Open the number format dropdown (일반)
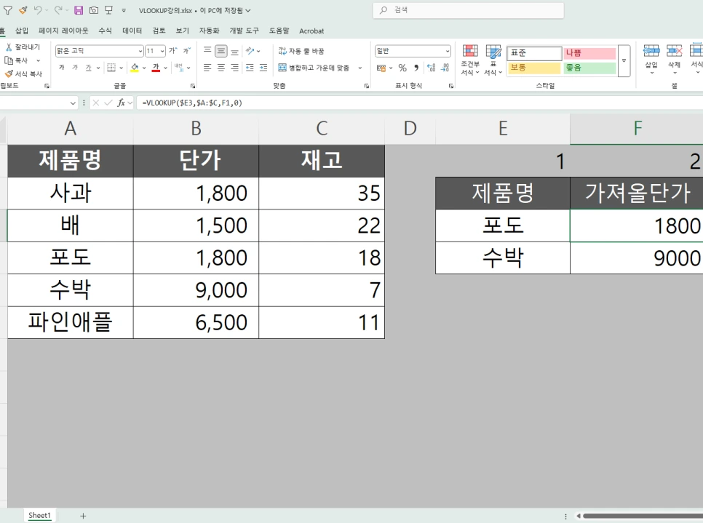 (x=448, y=51)
